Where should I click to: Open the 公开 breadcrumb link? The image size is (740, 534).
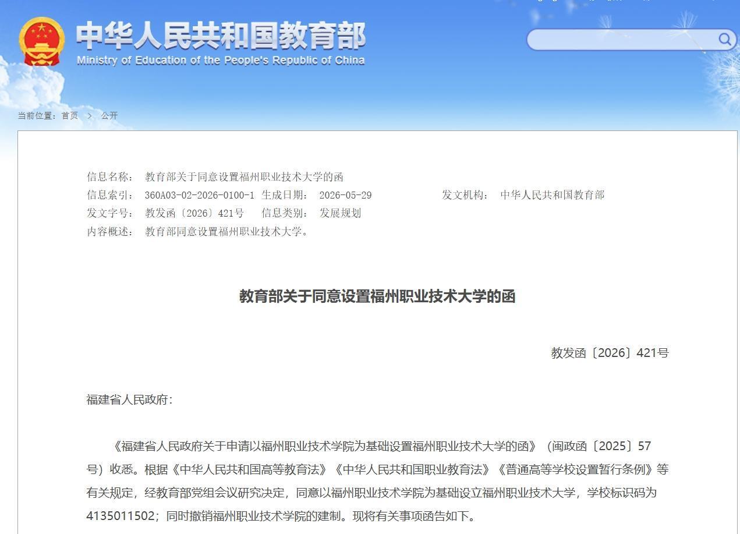point(109,115)
